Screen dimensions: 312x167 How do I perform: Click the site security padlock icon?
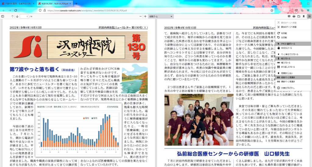44,10
